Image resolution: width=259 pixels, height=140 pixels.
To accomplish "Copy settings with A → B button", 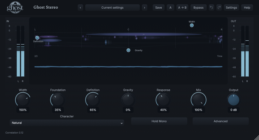I will pos(182,8).
